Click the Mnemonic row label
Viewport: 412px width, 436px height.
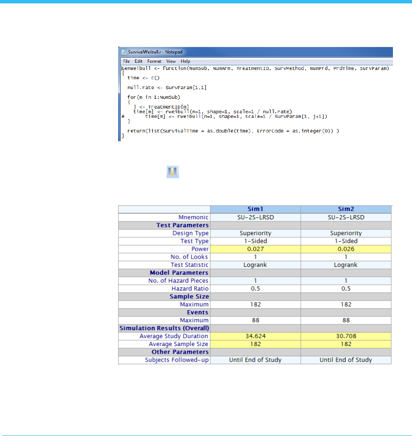coord(193,217)
